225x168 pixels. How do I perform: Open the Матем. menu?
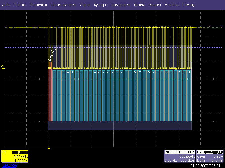pyautogui.click(x=140, y=5)
